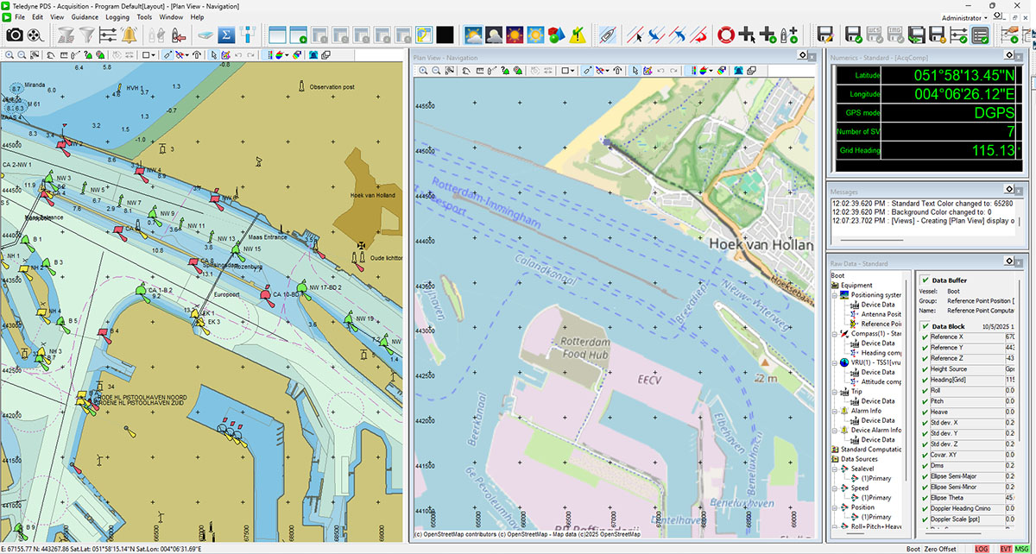Open the Sigma computations tool
1036x554 pixels.
click(x=226, y=35)
